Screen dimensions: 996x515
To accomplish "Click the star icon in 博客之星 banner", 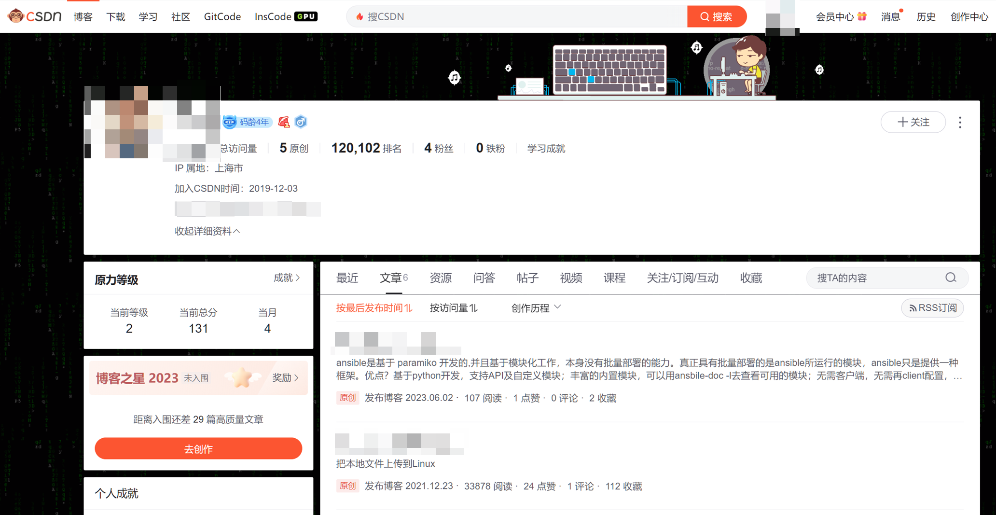I will point(242,377).
